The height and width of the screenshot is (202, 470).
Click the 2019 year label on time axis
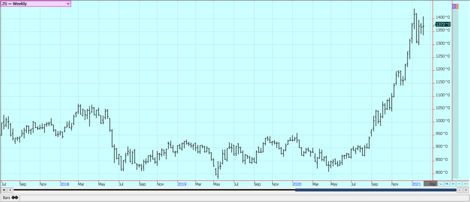point(182,184)
